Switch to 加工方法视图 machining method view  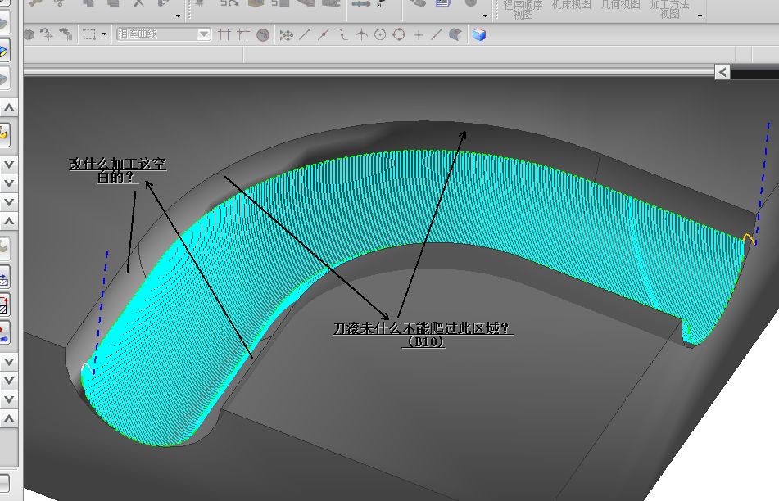pos(670,9)
